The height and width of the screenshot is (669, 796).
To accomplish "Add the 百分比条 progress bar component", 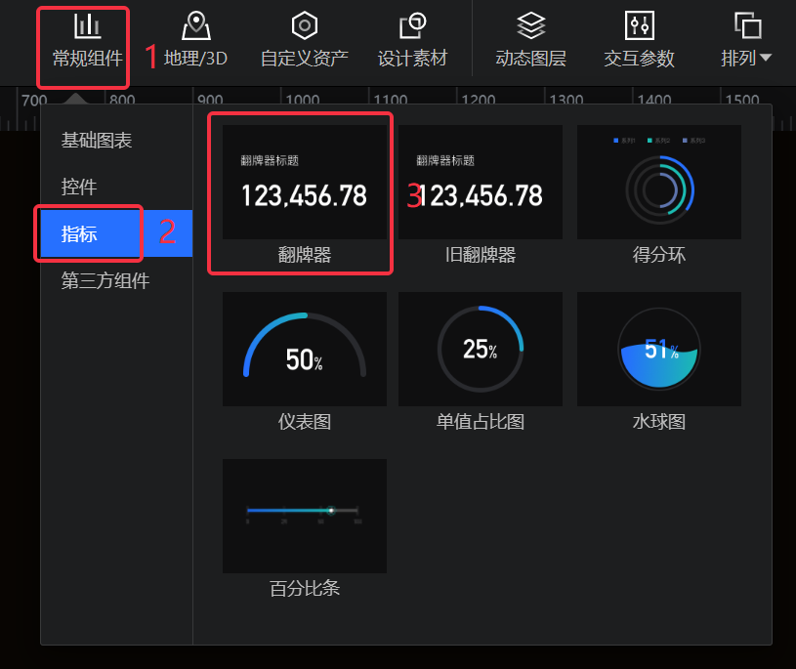I will 304,516.
